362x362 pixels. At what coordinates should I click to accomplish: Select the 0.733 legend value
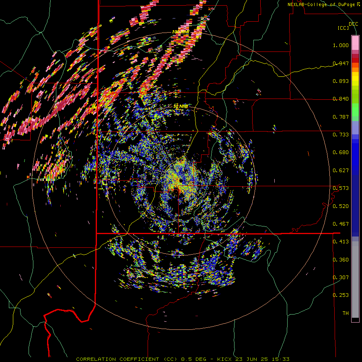pos(341,135)
